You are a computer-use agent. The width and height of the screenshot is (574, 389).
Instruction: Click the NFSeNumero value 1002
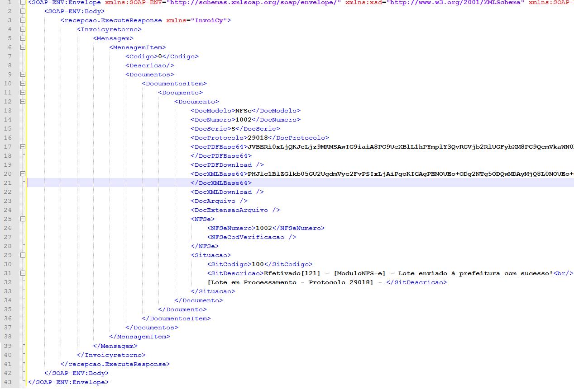point(264,228)
